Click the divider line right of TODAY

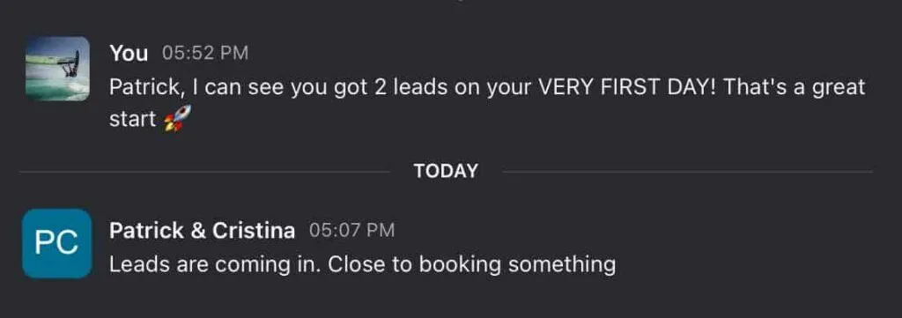pos(687,172)
